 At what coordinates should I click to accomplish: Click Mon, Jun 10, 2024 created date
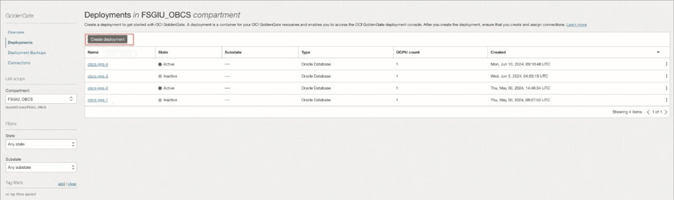pyautogui.click(x=520, y=64)
